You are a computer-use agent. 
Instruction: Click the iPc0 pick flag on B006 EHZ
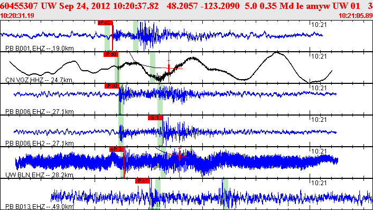111,86
